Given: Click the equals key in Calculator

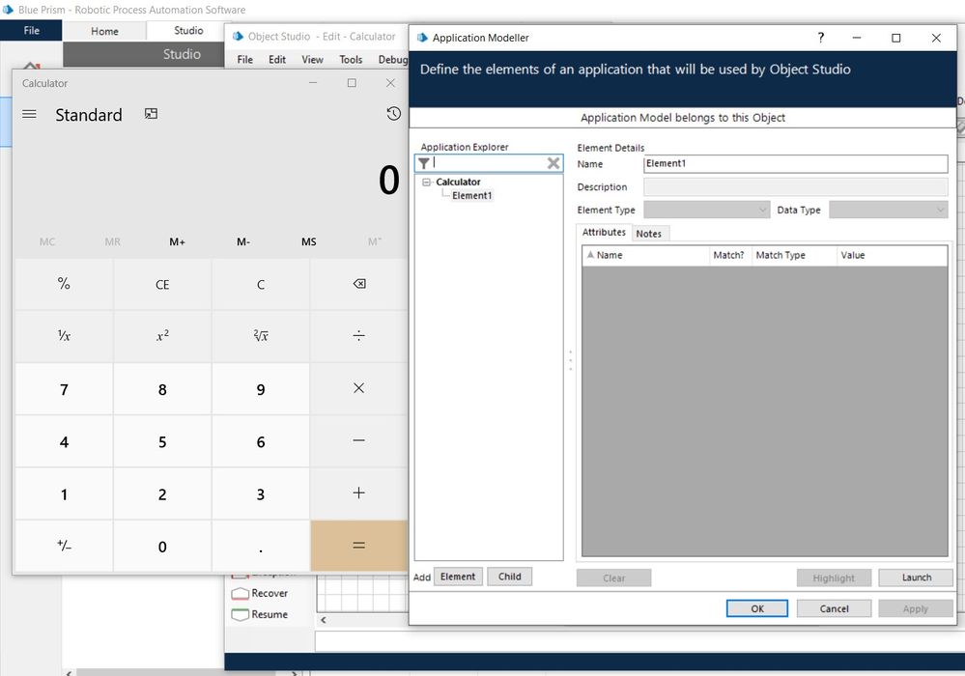Looking at the screenshot, I should click(358, 546).
